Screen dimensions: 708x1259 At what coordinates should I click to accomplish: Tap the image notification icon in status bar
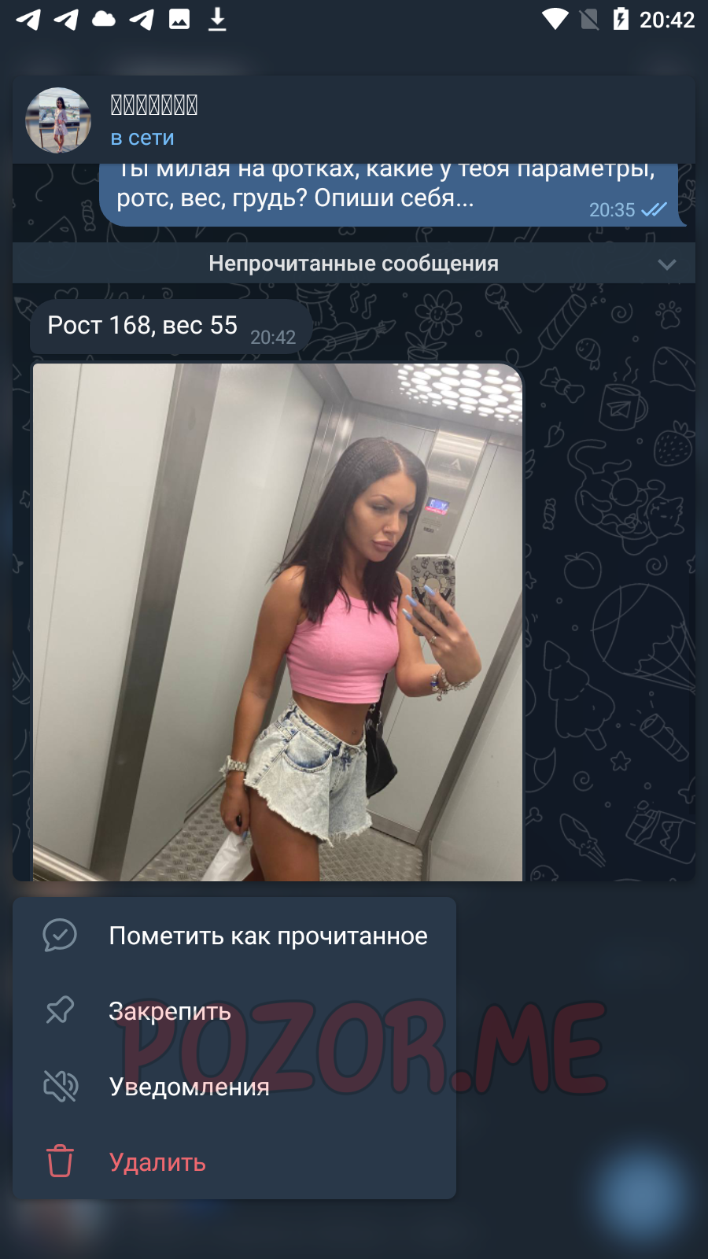tap(179, 19)
